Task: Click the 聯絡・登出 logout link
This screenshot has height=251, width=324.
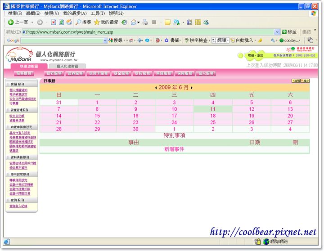Action: (256, 55)
